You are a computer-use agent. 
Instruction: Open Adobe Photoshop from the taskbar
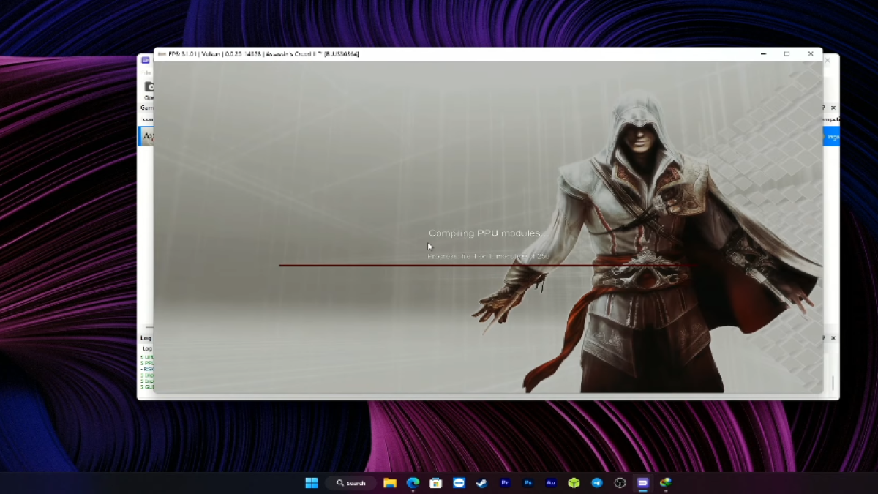point(528,483)
